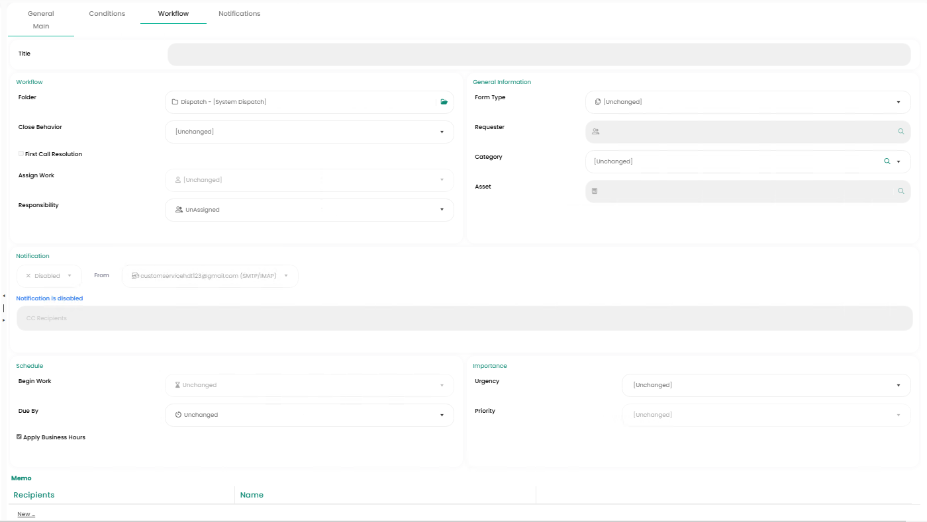The height and width of the screenshot is (522, 927).
Task: Select the General Main tab
Action: [41, 20]
